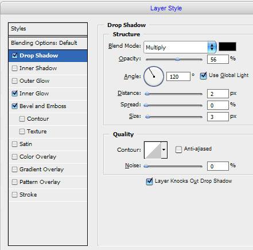Viewport: 253px width, 250px height.
Task: Select the Inner Glow style row label
Action: click(34, 94)
